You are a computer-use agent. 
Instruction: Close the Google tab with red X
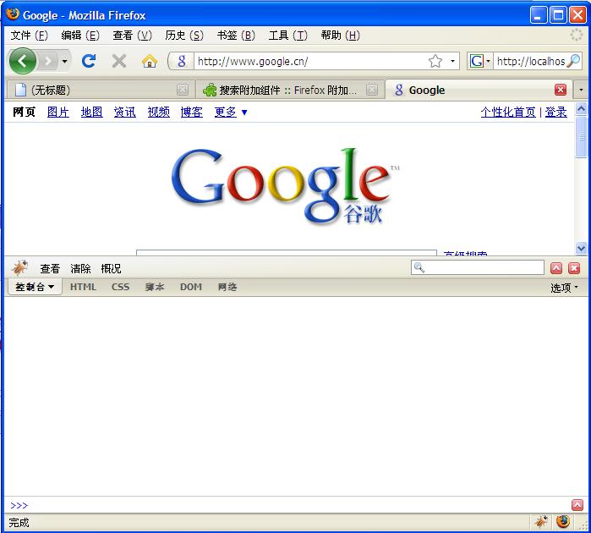pyautogui.click(x=561, y=90)
